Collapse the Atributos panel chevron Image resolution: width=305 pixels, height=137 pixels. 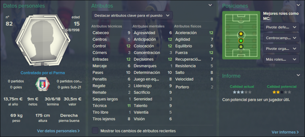pos(210,5)
